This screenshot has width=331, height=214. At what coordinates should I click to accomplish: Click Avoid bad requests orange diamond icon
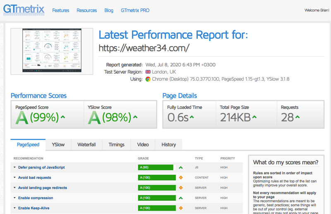pyautogui.click(x=181, y=178)
